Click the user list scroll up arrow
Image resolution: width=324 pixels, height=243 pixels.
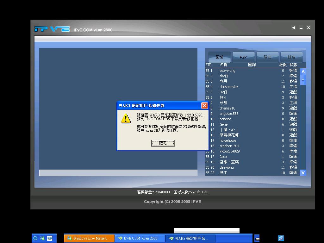tap(303, 72)
